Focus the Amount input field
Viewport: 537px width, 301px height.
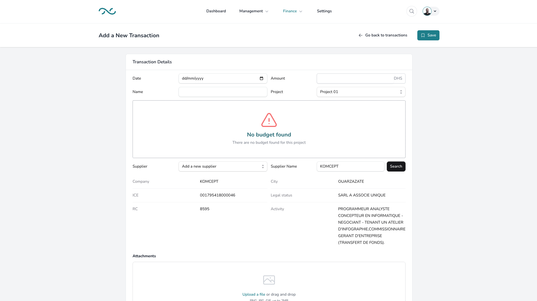pyautogui.click(x=355, y=78)
